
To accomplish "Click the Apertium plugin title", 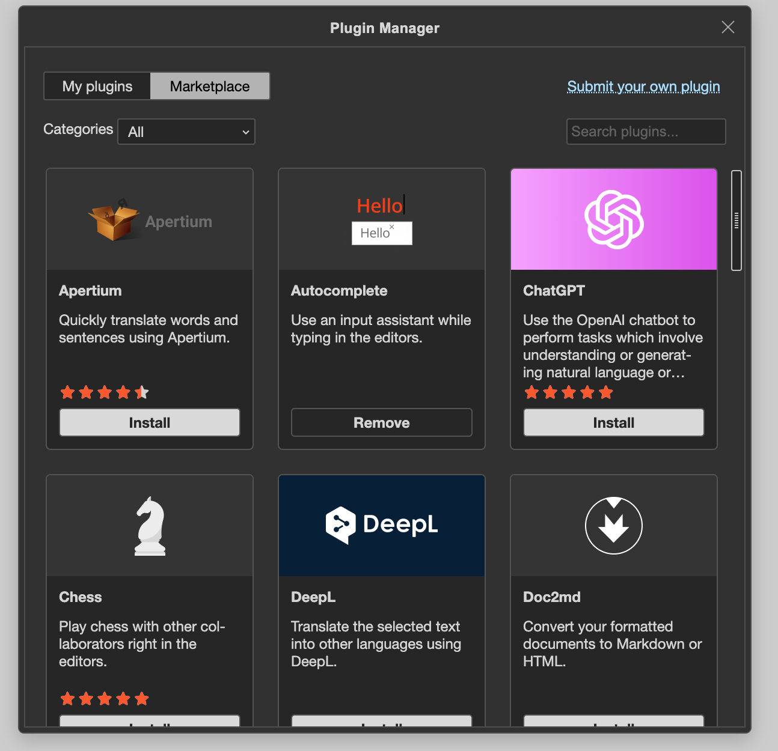I will 90,291.
